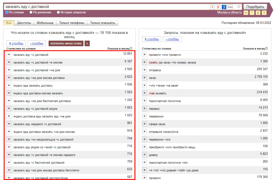Click the plus icon inside the search field
This screenshot has height=180, width=277.
tap(212, 7)
